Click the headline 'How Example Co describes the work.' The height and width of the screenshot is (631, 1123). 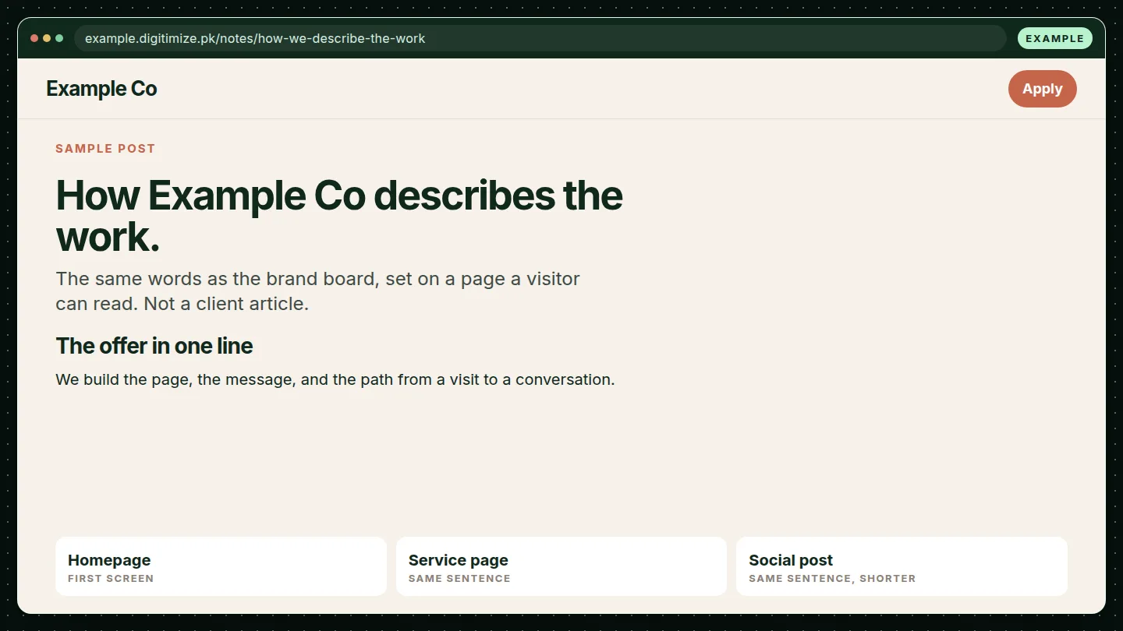(339, 216)
